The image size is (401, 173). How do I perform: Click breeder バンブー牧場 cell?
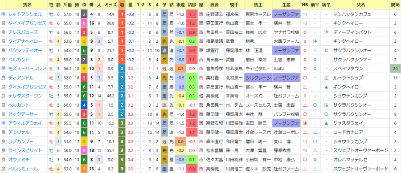pos(286,114)
